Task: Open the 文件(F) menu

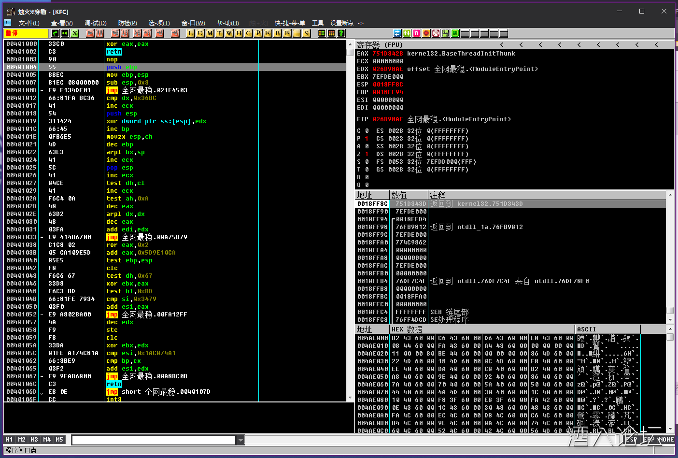Action: click(x=29, y=23)
